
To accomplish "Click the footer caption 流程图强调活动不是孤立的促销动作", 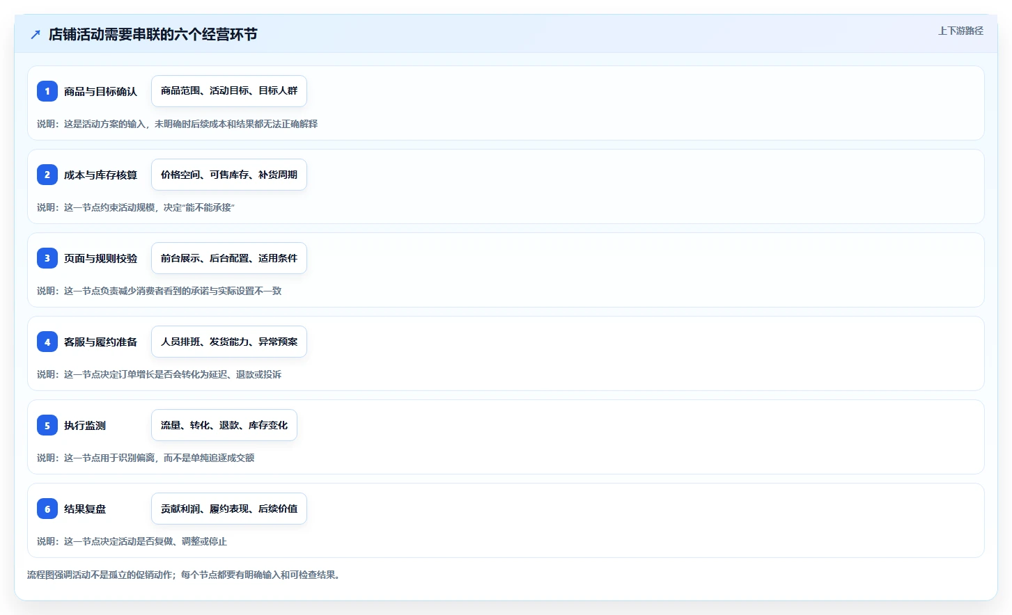I will [185, 575].
